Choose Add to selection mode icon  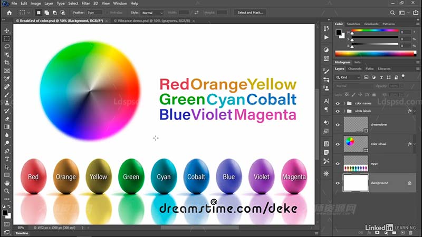(x=46, y=13)
